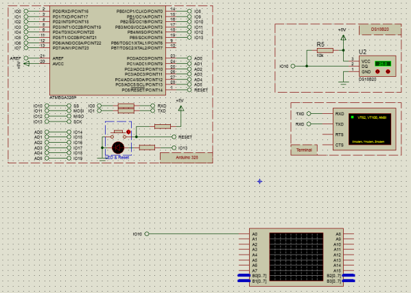411x293 pixels.
Task: Select the IO10 terminal wired to matrix A0
Action: pos(147,234)
